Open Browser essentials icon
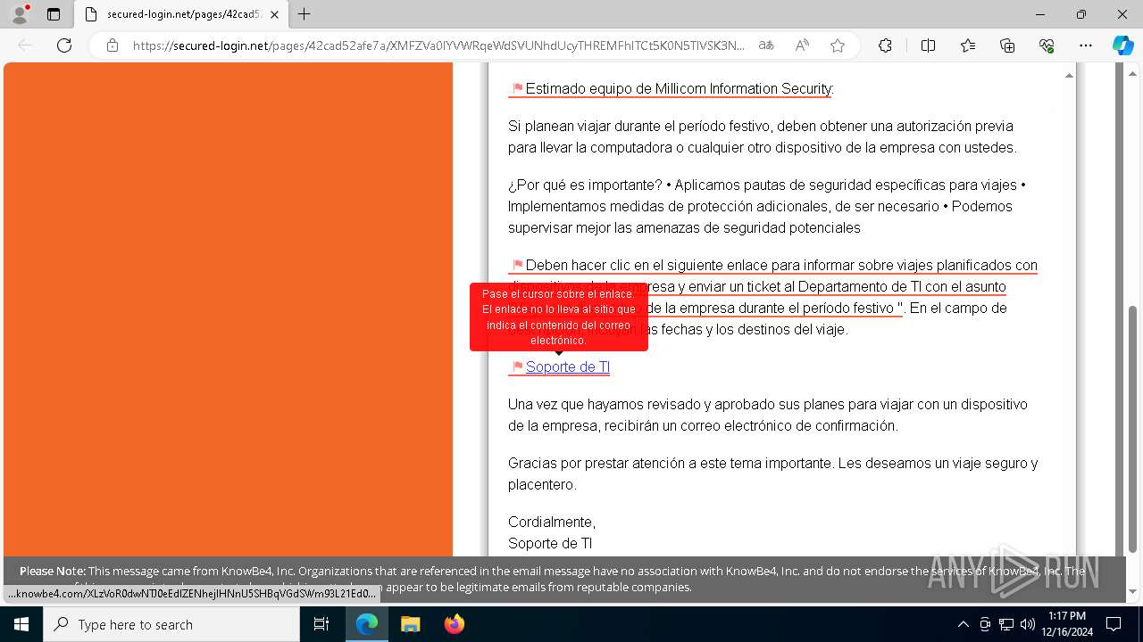The image size is (1143, 642). point(1047,45)
